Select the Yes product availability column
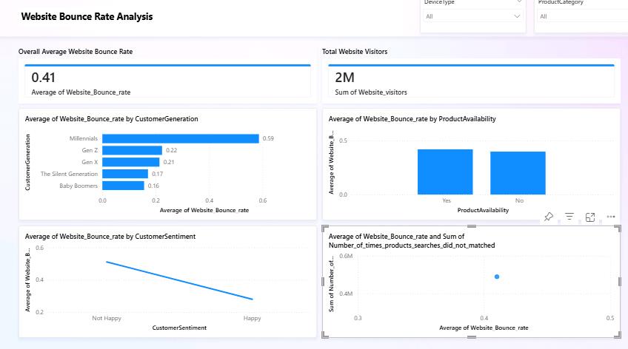 (x=445, y=172)
